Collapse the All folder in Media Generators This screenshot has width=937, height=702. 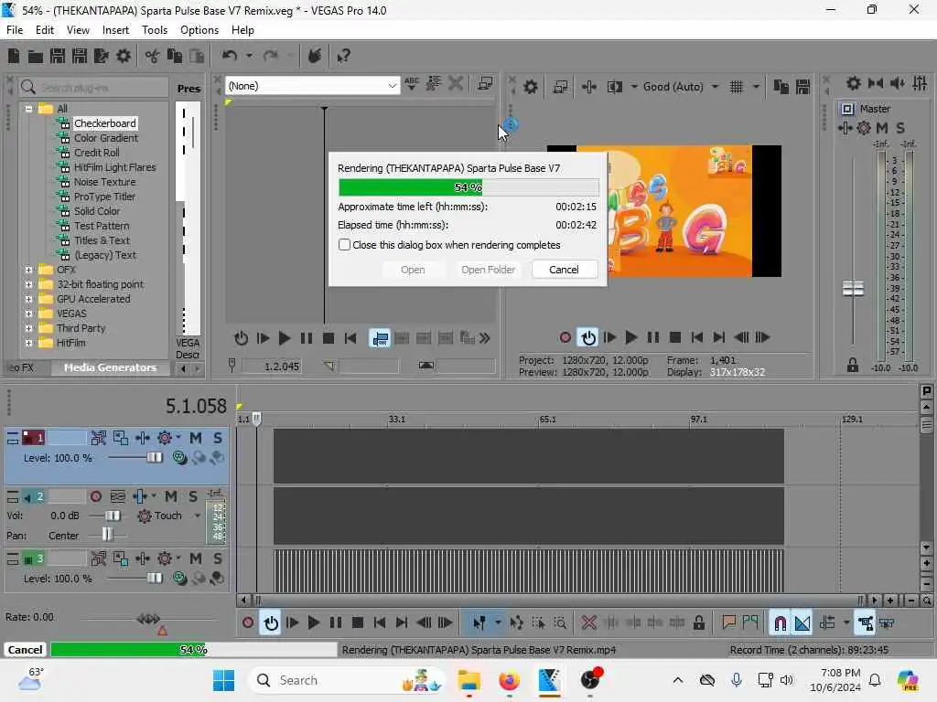pyautogui.click(x=28, y=109)
